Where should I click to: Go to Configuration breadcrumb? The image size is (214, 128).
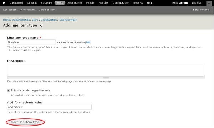[x=49, y=20]
